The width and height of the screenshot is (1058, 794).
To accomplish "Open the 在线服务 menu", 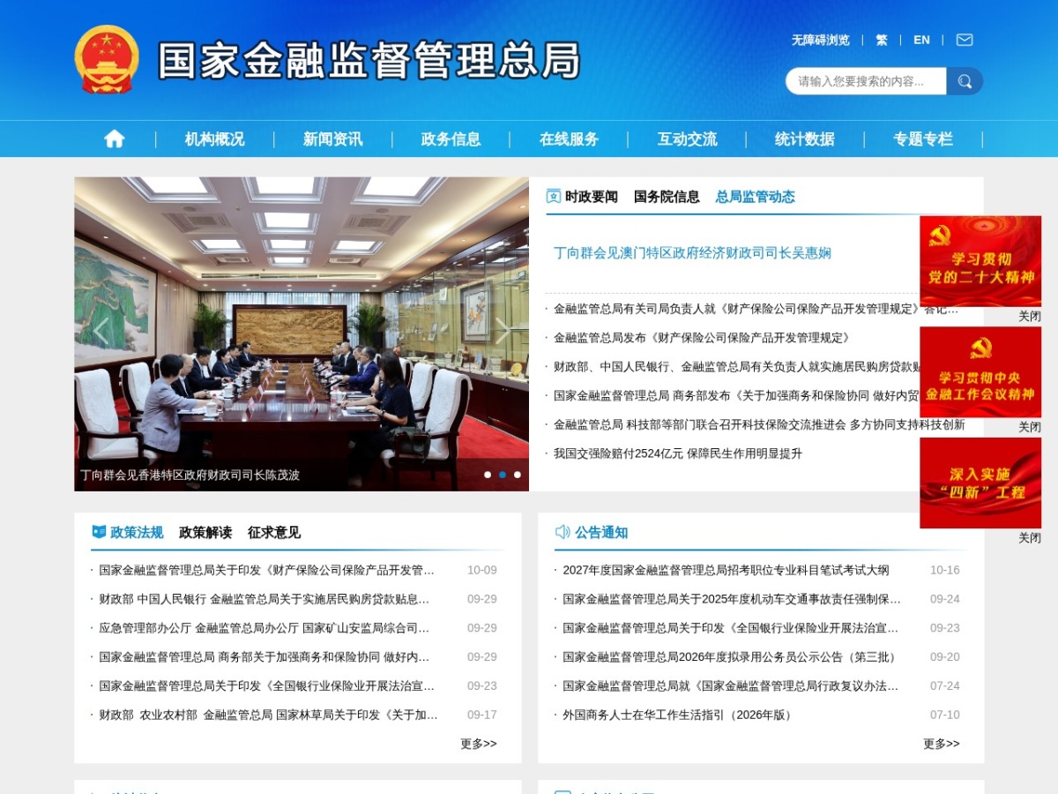I will (569, 139).
